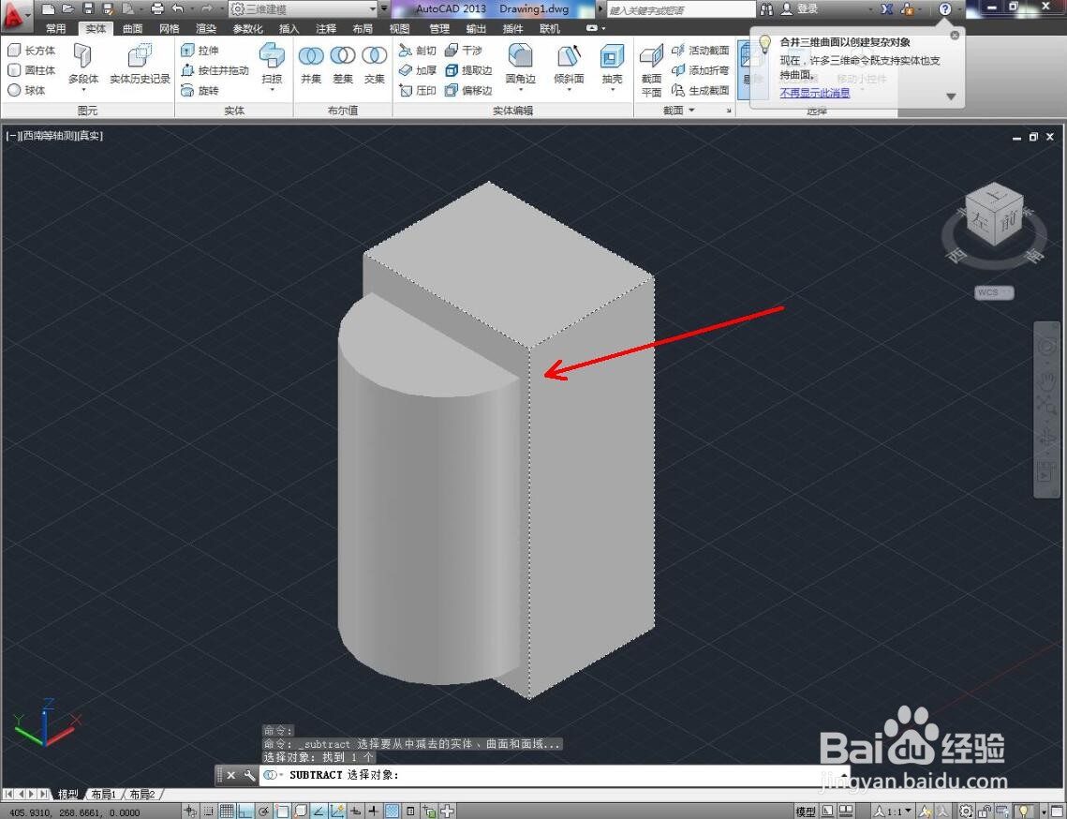Switch to the 视图 ribbon tab
Screen dimensions: 1067x819
coord(399,29)
